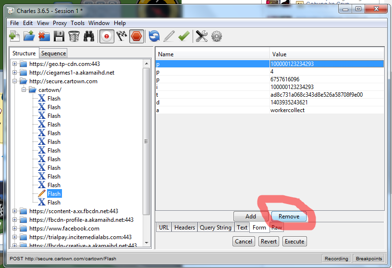Toggle breakpoints with the red hexagon icon
Screen dimensions: 392x268
click(x=136, y=36)
